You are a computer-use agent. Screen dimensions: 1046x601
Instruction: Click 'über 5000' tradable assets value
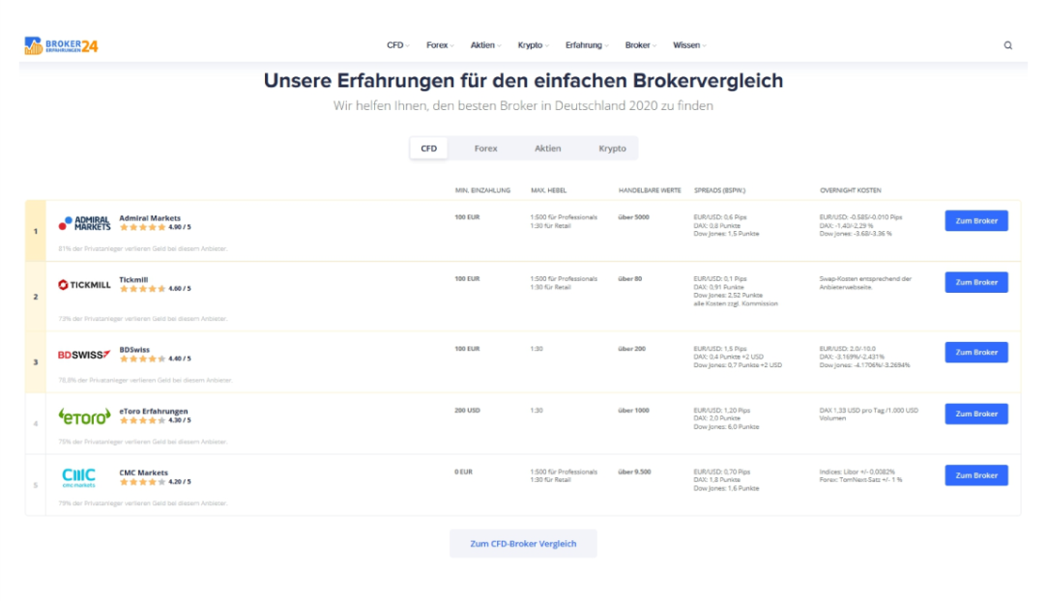click(x=634, y=216)
